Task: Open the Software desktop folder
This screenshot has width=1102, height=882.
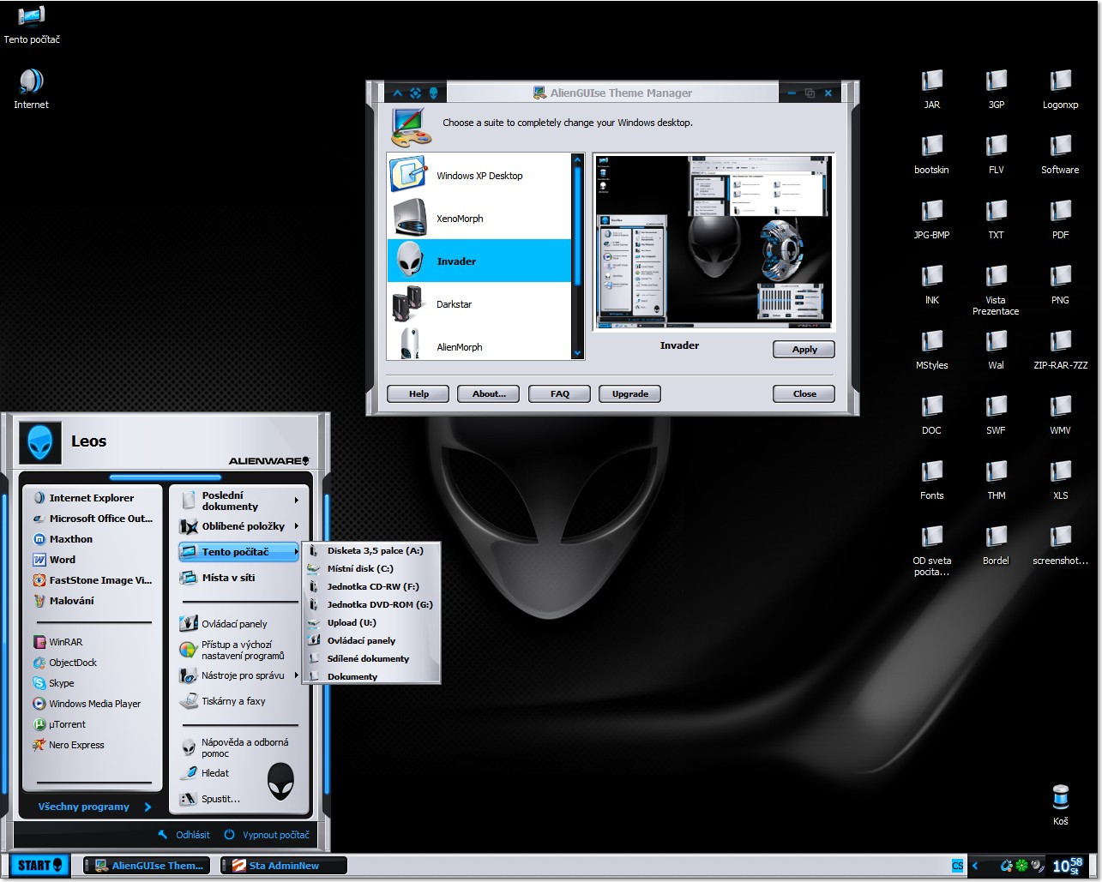Action: point(1061,154)
